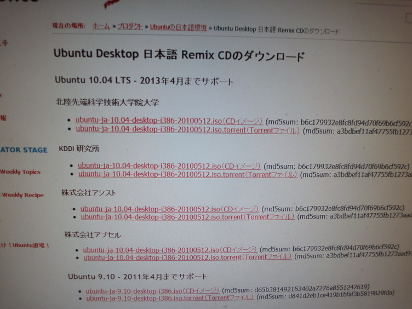This screenshot has height=309, width=412.
Task: Download the 10.04 torrent under 北陸先端科学技術大学院大学
Action: [188, 130]
